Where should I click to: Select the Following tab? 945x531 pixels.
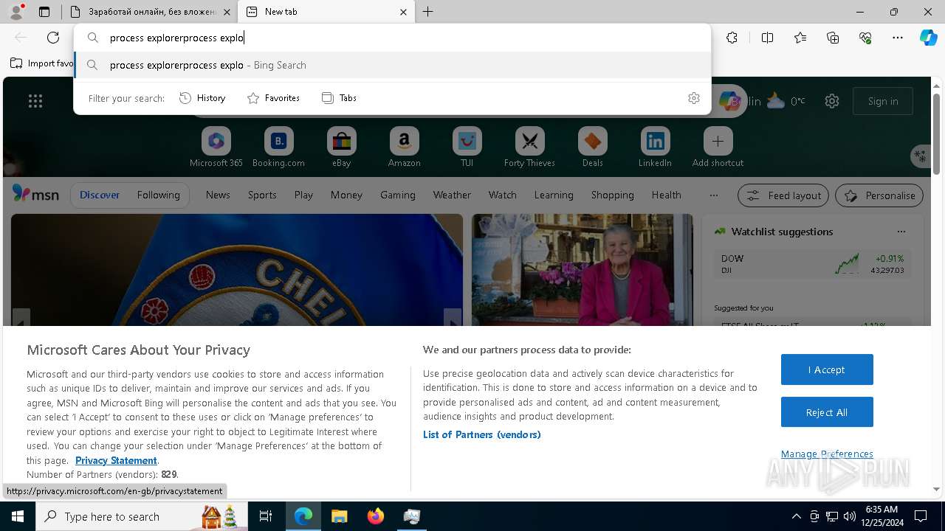point(158,195)
